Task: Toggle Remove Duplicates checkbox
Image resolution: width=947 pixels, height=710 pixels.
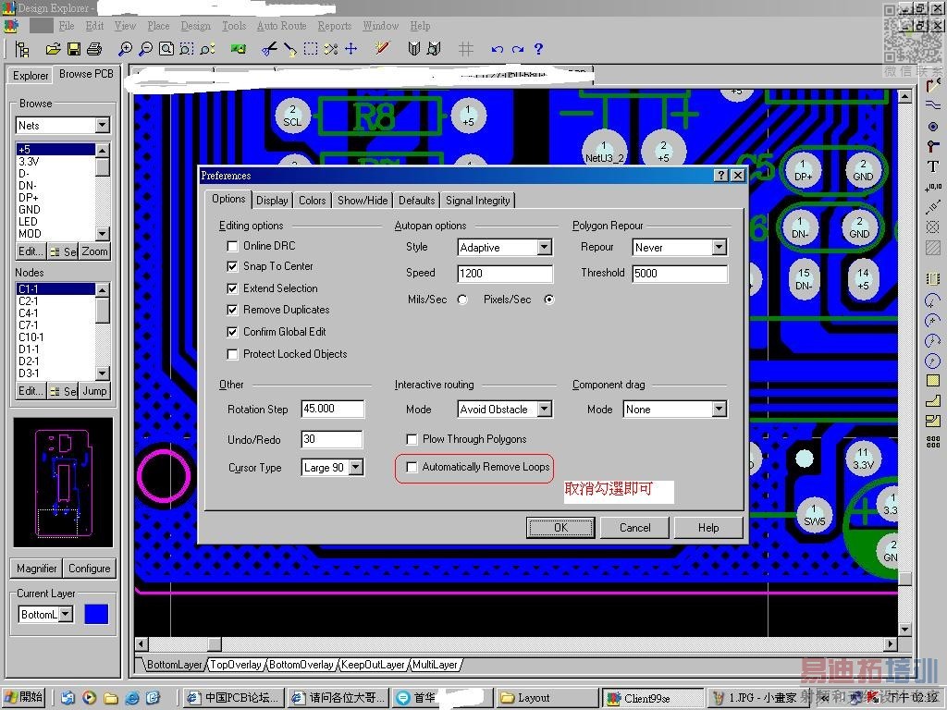Action: point(232,310)
